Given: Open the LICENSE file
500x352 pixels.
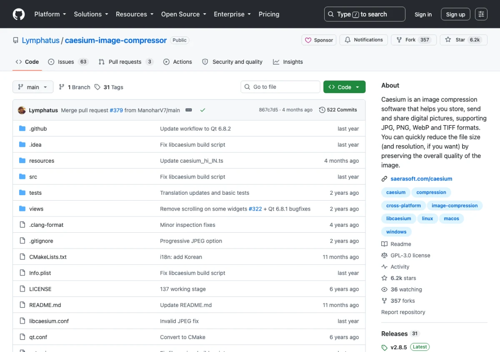Looking at the screenshot, I should [x=40, y=289].
